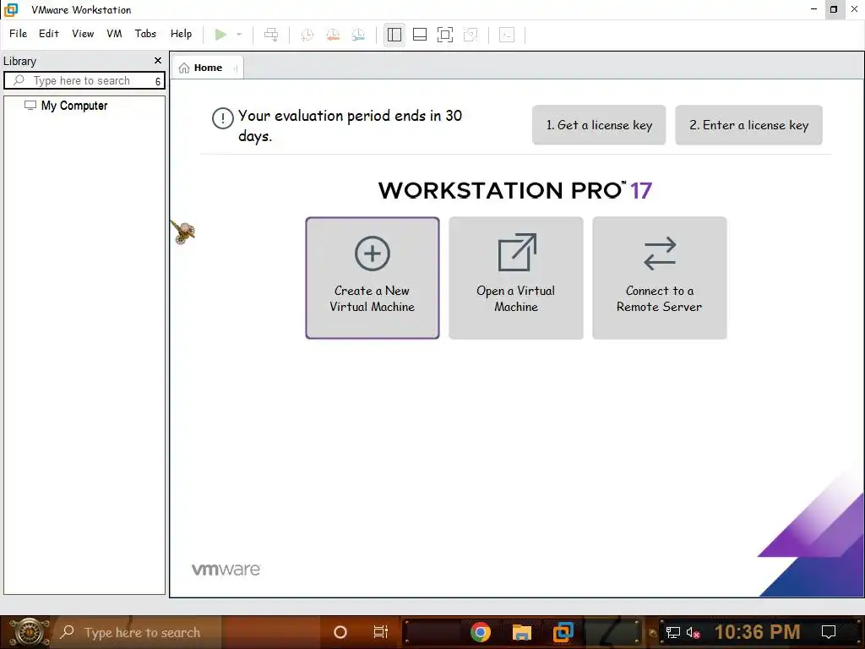Open the power options dropdown arrow

(239, 35)
